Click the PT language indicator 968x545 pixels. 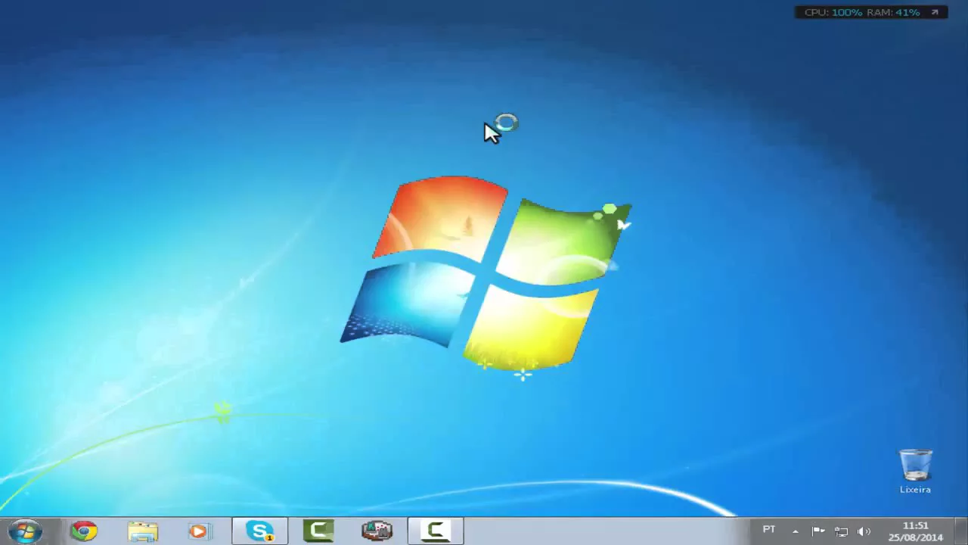tap(769, 530)
